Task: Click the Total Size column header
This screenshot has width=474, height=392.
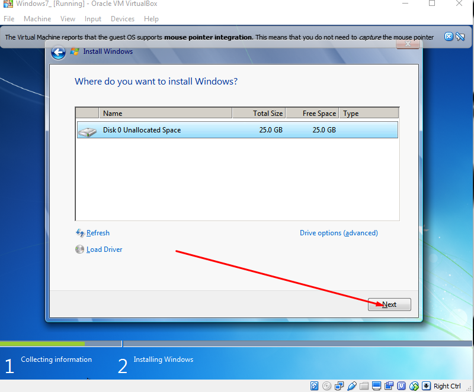Action: pyautogui.click(x=259, y=113)
